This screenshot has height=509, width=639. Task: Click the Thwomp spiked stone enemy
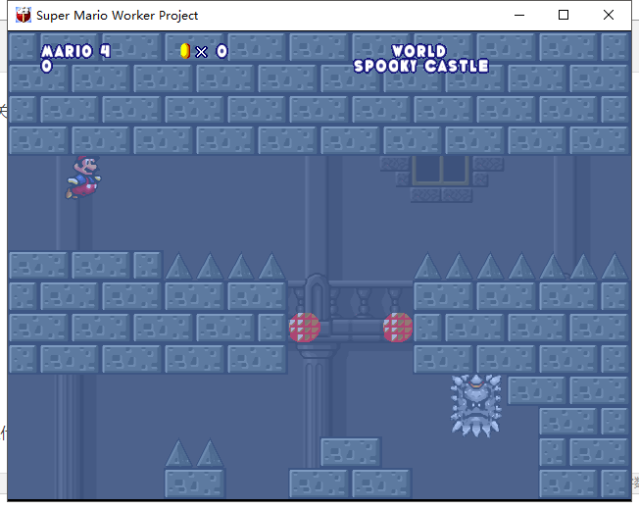476,405
